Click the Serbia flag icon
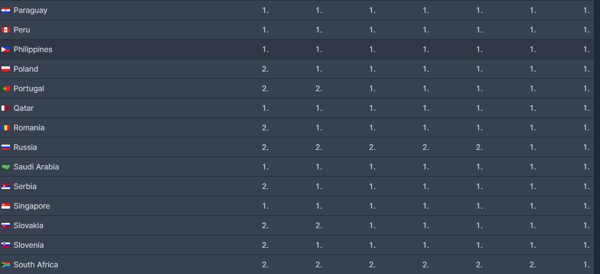This screenshot has width=600, height=274. (6, 186)
